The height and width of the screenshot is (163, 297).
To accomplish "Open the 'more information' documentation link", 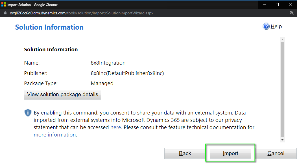I will [x=55, y=135].
